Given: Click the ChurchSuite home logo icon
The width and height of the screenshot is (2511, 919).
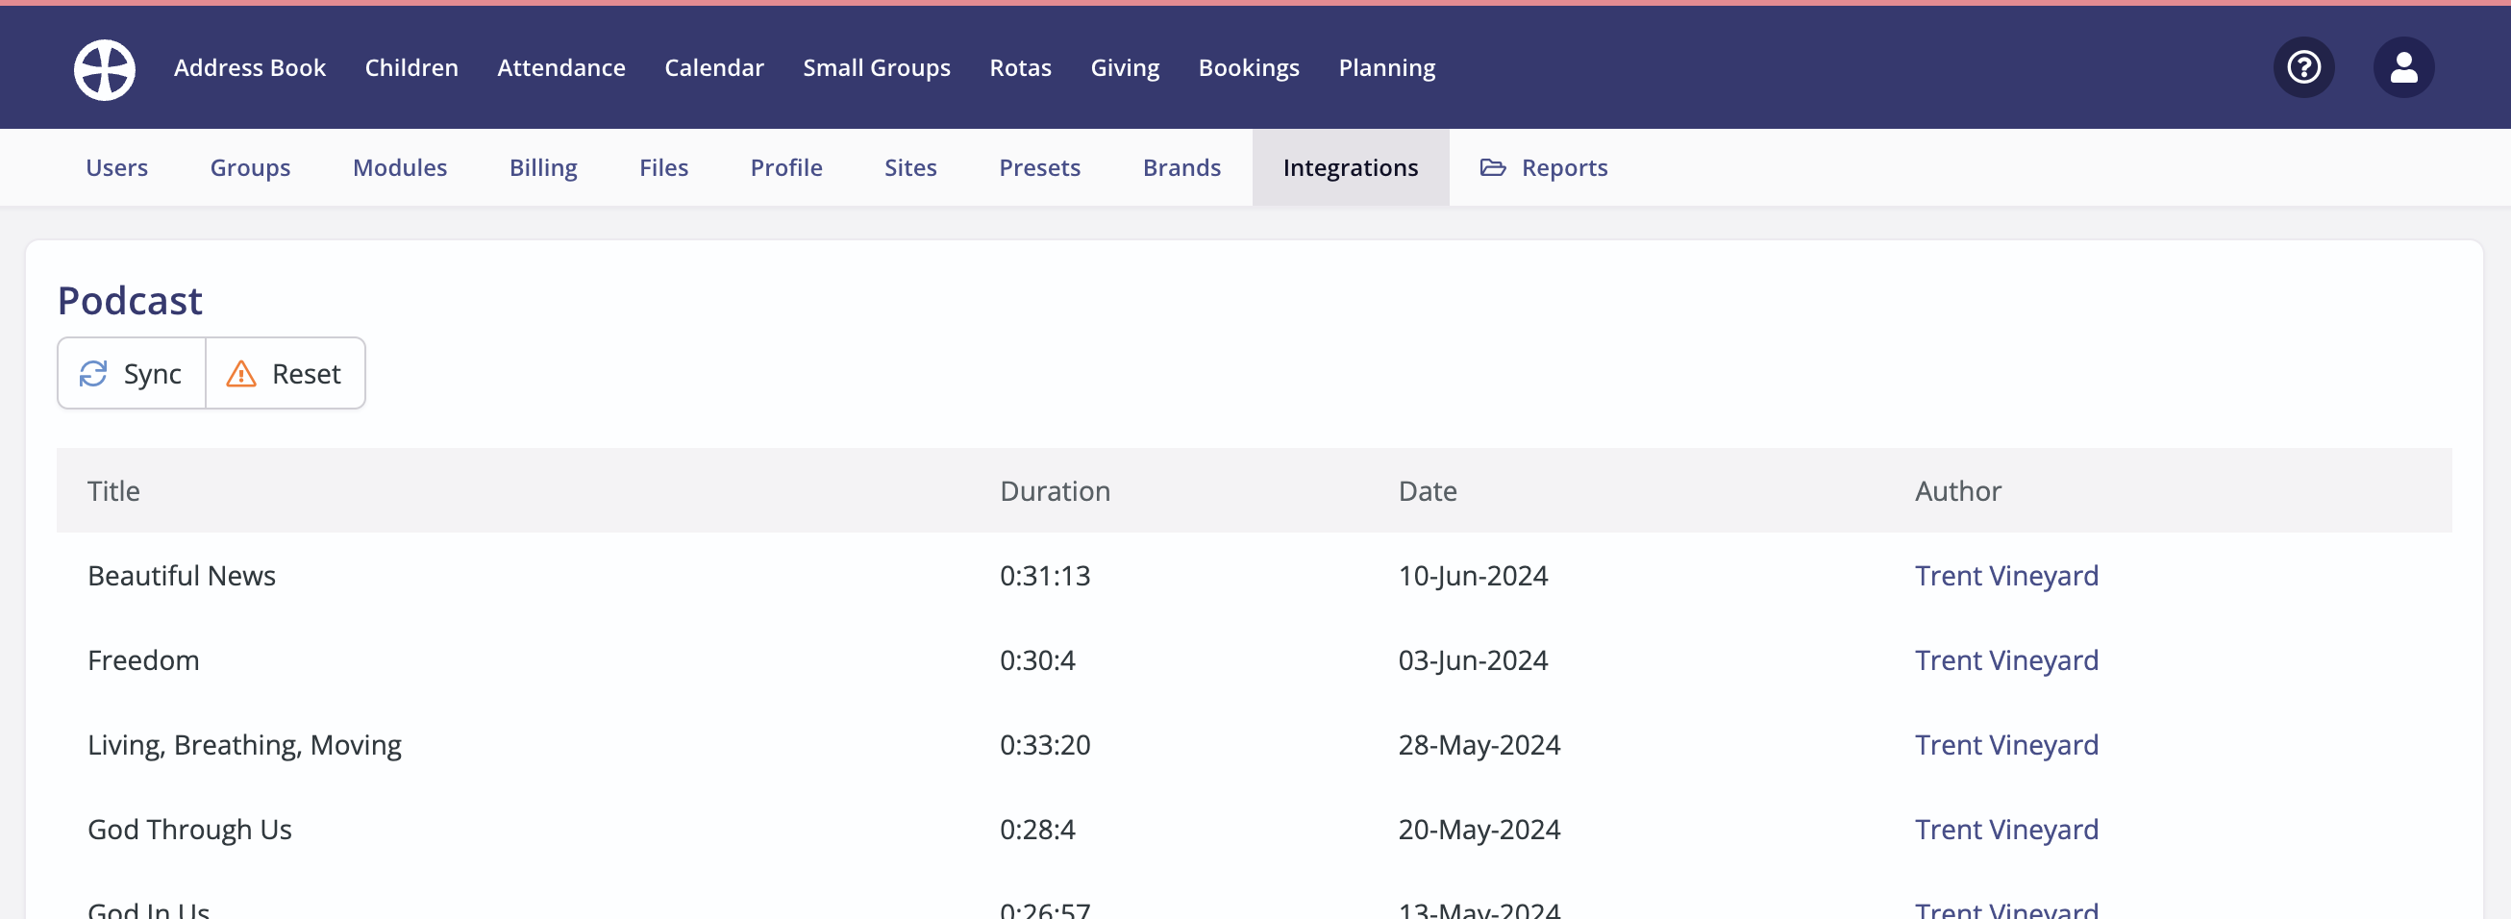Looking at the screenshot, I should (104, 68).
